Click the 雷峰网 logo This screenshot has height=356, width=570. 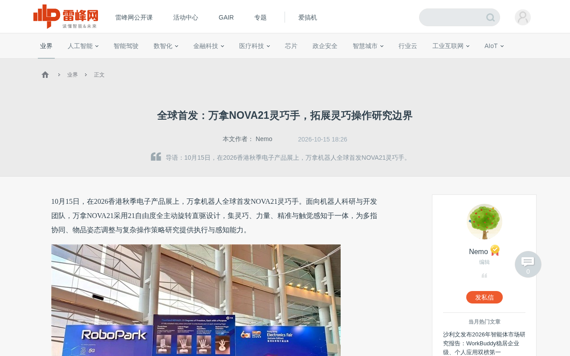65,17
